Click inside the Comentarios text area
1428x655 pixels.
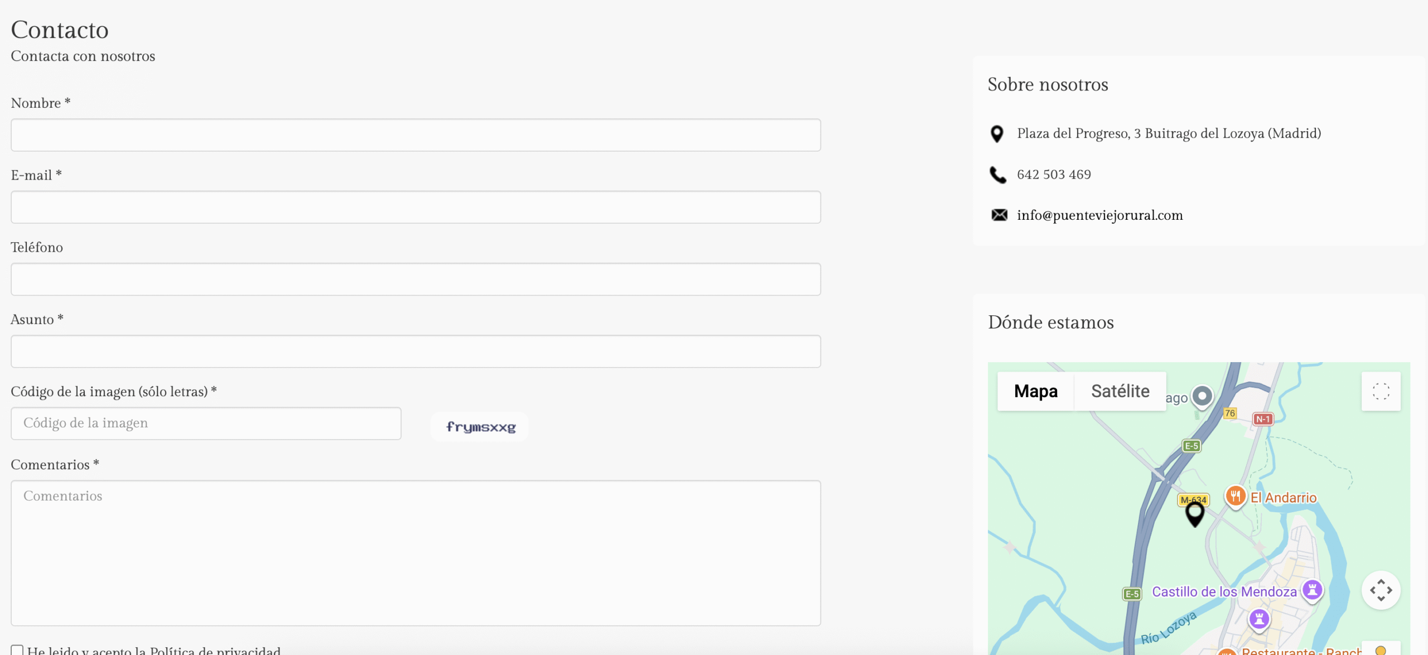(416, 552)
